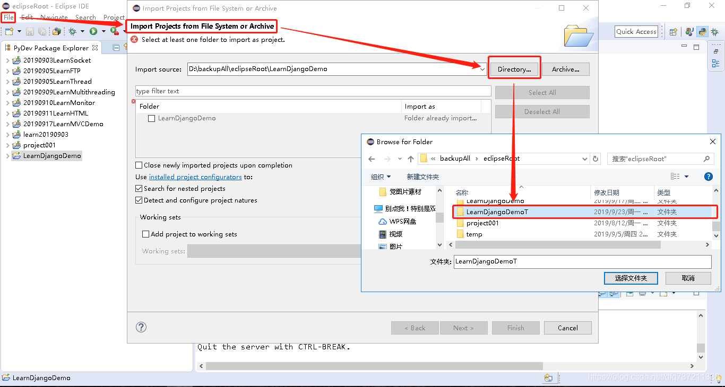The width and height of the screenshot is (725, 387).
Task: Click the type filter text field
Action: pos(313,91)
